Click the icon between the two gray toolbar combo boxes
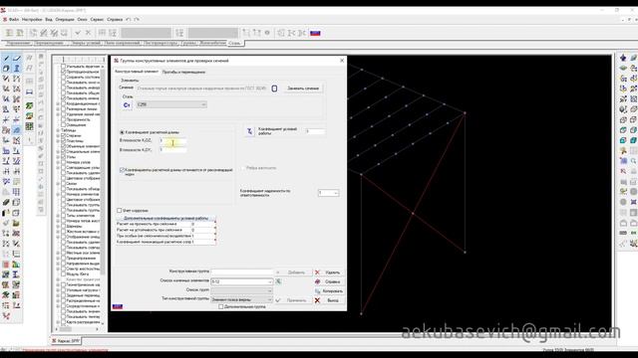Image resolution: width=638 pixels, height=358 pixels. (x=179, y=33)
